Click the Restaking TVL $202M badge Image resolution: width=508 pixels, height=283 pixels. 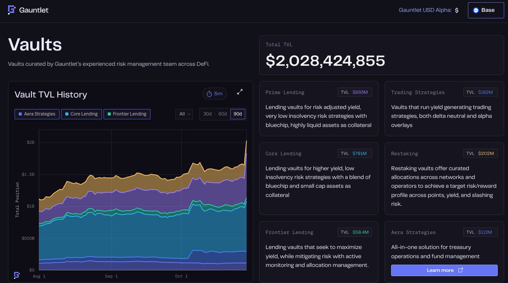(x=480, y=153)
